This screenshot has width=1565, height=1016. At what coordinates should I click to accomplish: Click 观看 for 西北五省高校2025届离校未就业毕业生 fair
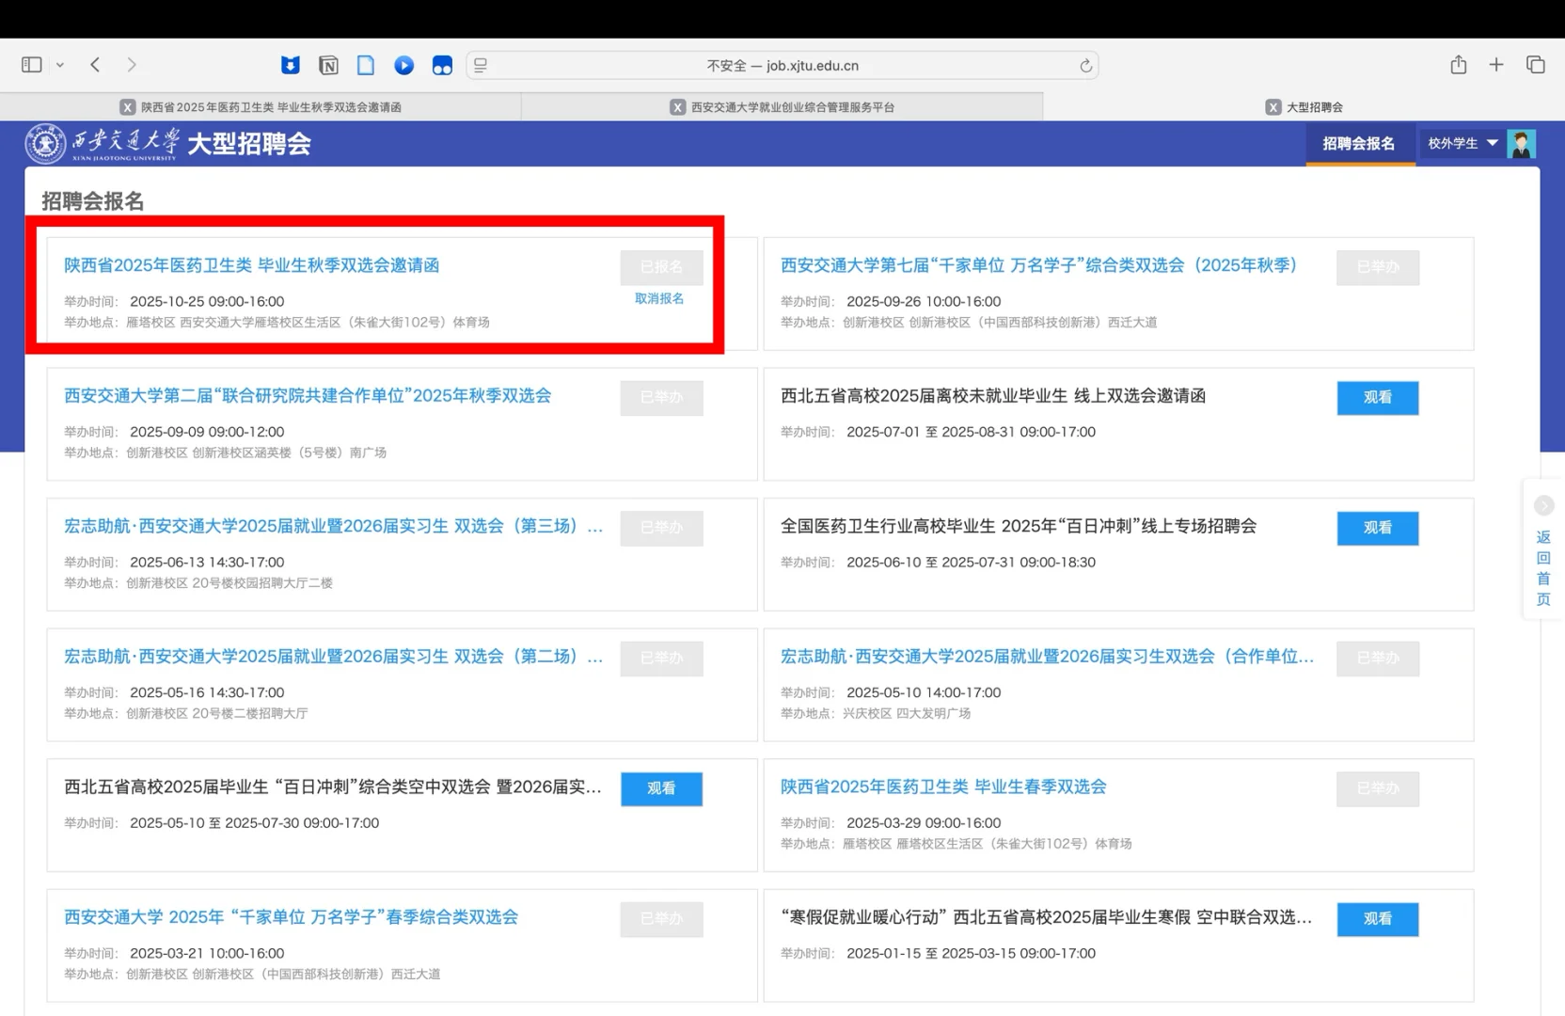[x=1378, y=398]
